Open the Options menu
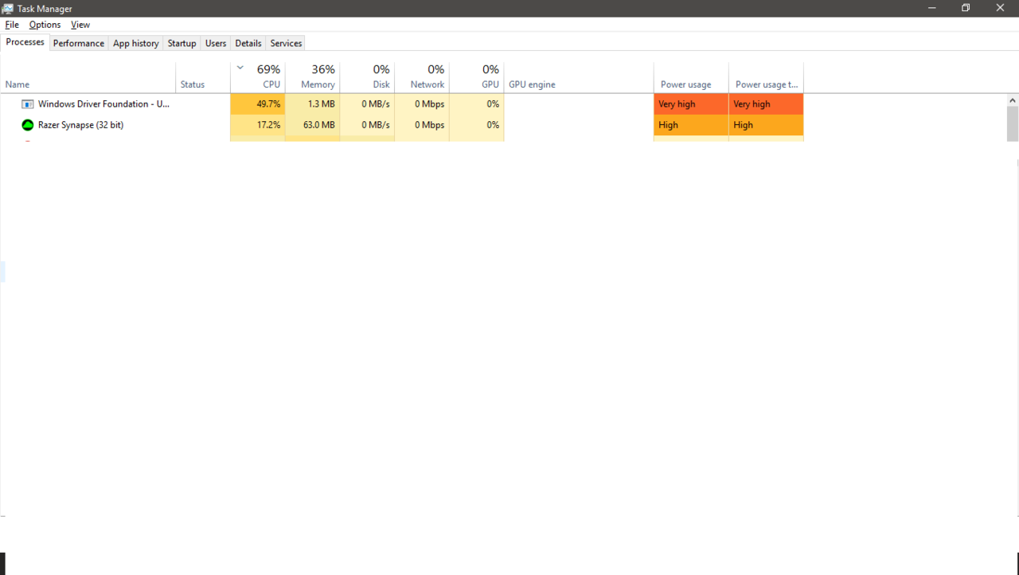Viewport: 1019px width, 575px height. pos(45,25)
